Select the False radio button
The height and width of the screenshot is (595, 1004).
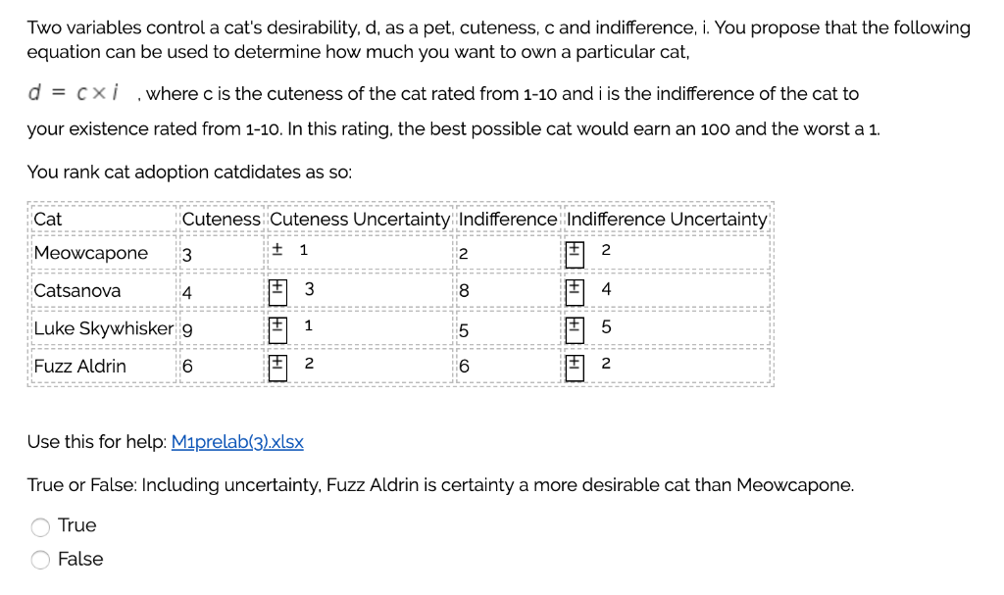click(40, 560)
